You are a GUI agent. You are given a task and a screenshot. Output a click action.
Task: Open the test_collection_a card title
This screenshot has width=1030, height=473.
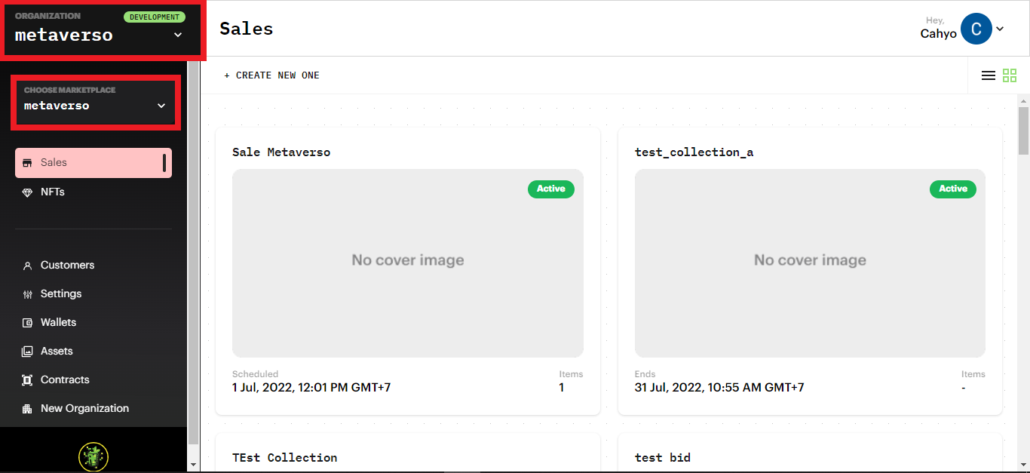(694, 152)
